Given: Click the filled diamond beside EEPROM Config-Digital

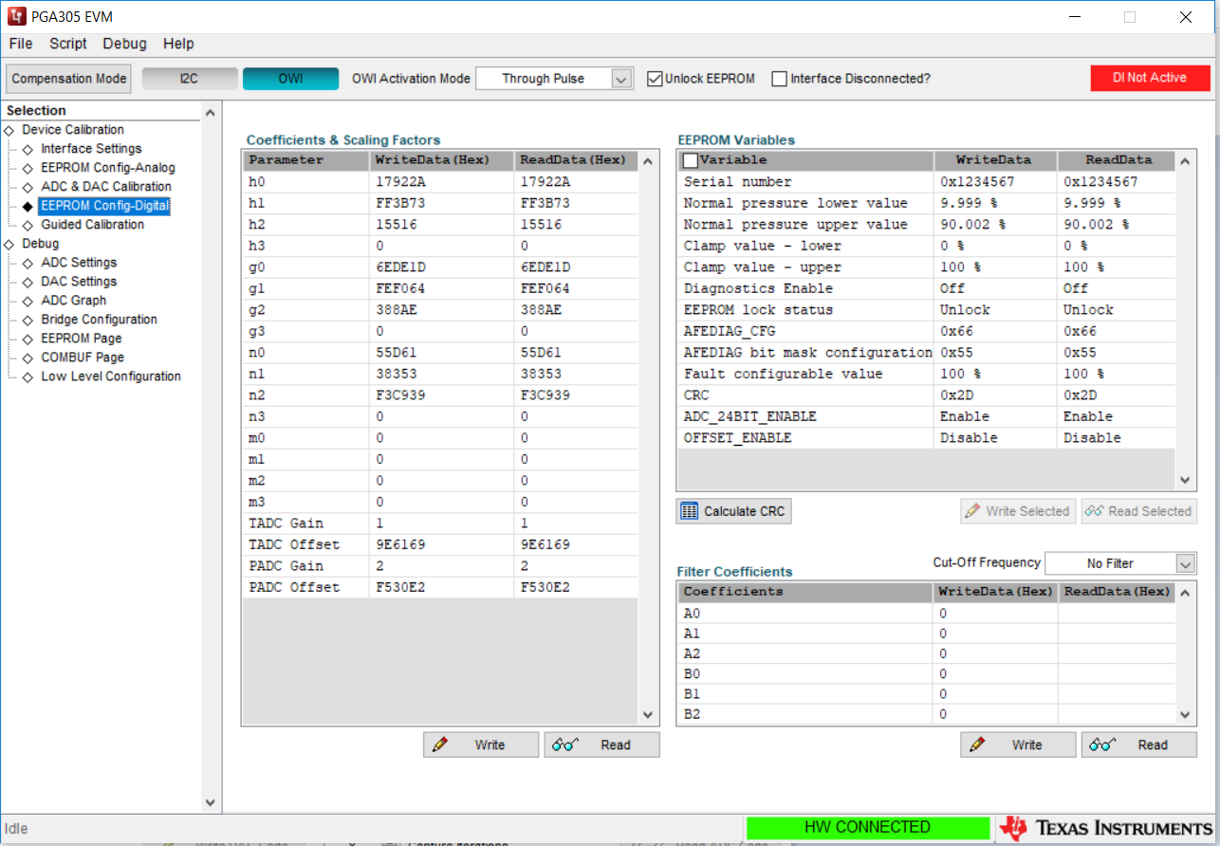Looking at the screenshot, I should click(28, 206).
